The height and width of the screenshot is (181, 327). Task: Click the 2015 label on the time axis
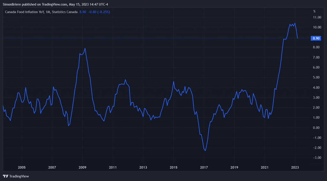point(173,167)
